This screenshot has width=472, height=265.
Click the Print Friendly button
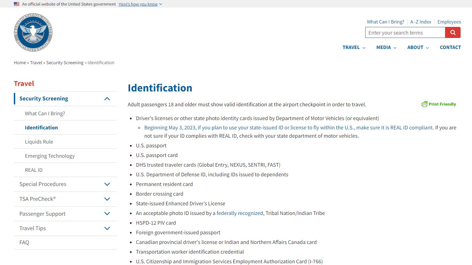438,104
